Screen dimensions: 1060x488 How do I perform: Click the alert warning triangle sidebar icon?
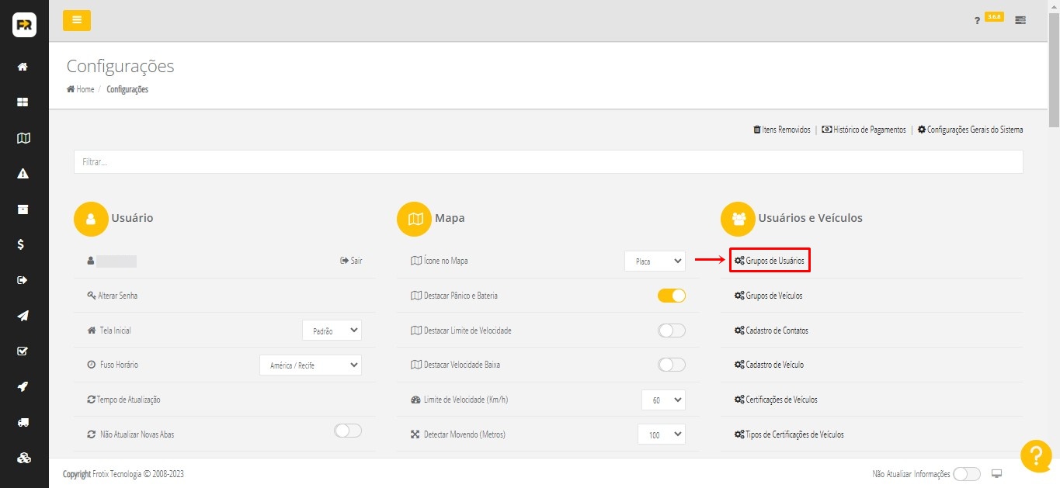click(x=23, y=173)
